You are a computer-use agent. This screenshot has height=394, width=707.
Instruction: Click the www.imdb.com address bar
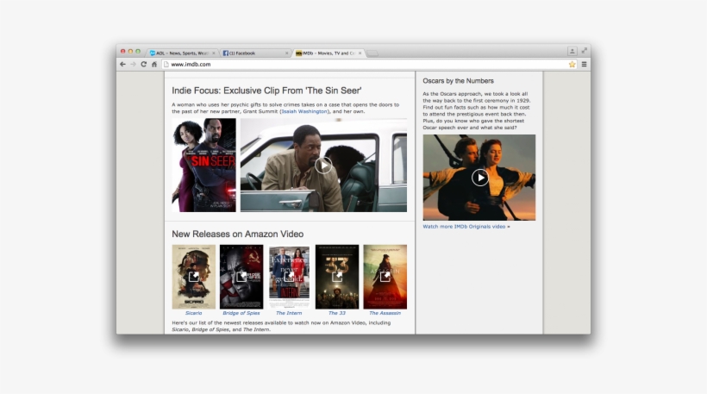point(345,65)
